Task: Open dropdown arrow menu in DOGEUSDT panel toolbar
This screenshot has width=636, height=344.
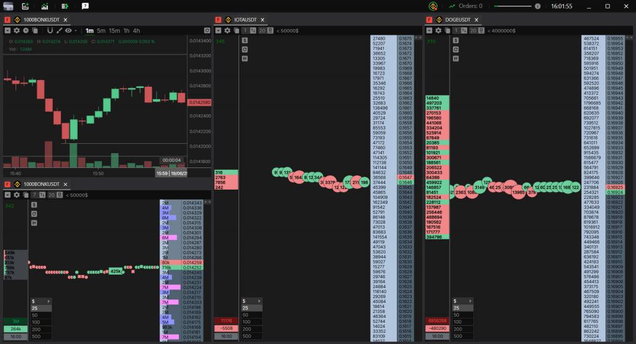Action: tap(429, 30)
